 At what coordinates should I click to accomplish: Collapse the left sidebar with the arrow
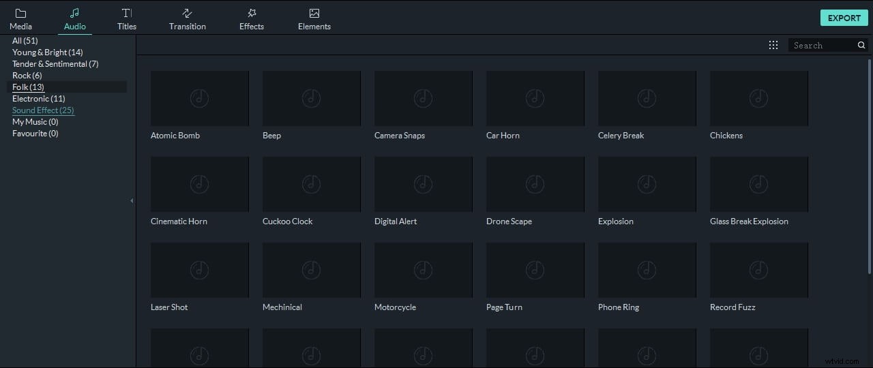(132, 201)
